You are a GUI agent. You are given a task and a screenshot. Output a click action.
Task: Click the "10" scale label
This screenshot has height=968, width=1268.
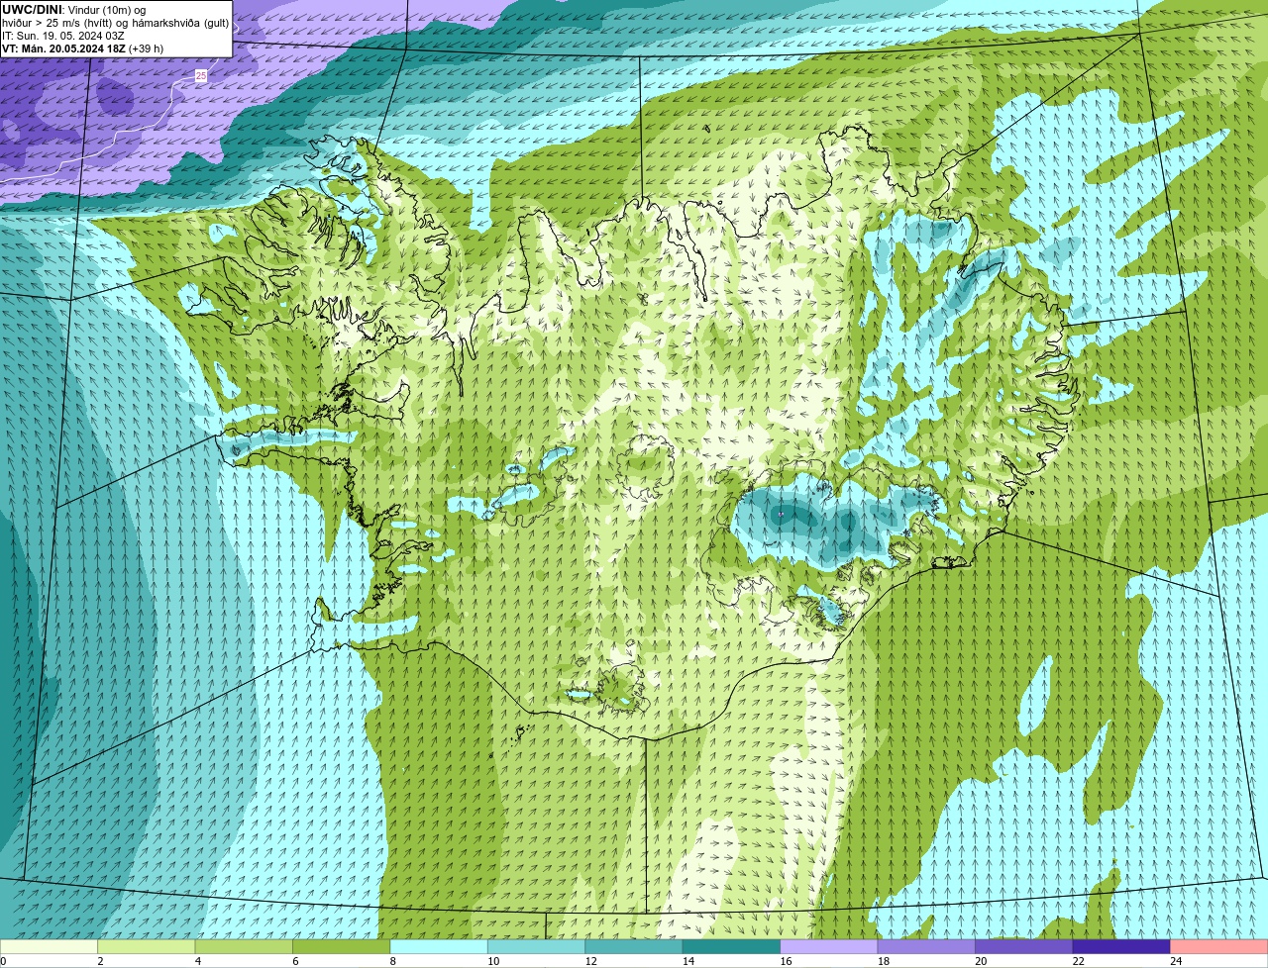[493, 961]
